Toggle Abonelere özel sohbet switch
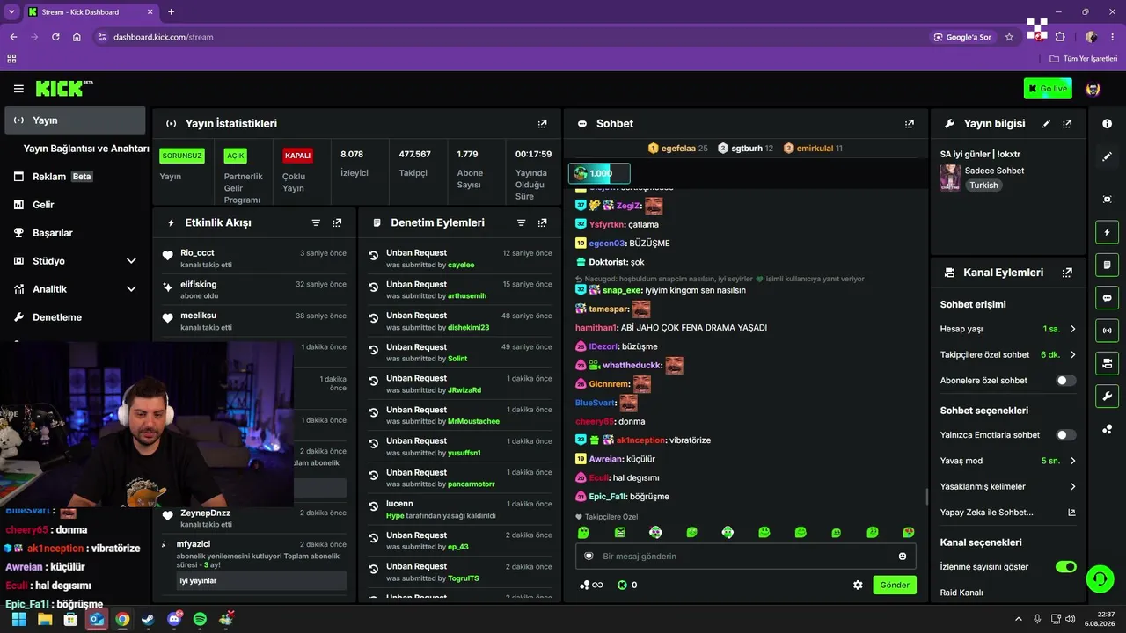Viewport: 1126px width, 633px height. [x=1065, y=381]
